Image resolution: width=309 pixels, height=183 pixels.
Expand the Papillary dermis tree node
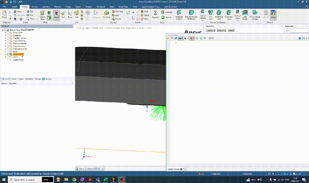click(x=5, y=38)
